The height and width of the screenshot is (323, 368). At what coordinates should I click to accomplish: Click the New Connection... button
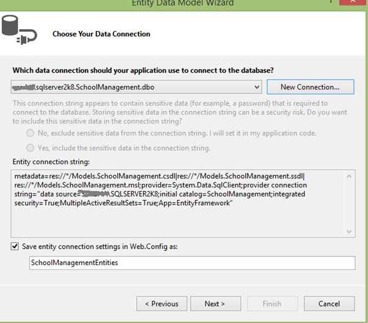[x=309, y=87]
